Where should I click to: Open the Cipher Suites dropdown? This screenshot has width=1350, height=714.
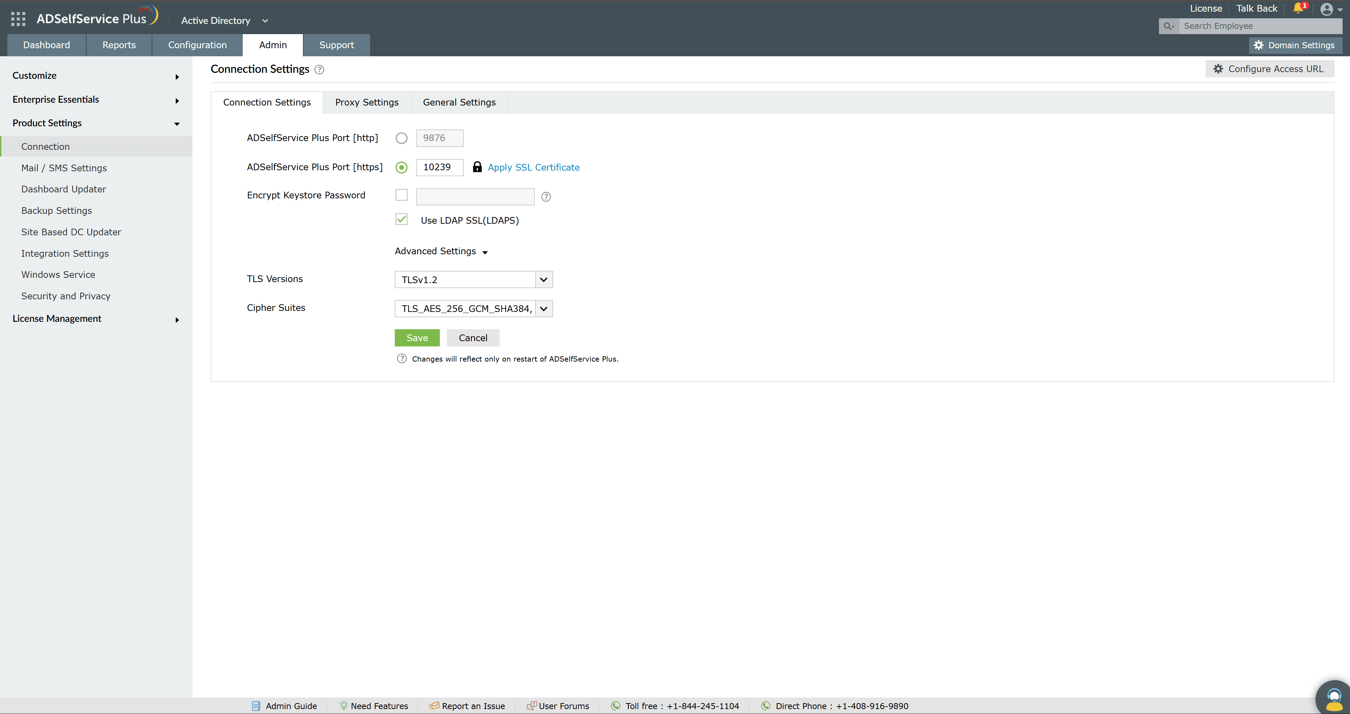[474, 309]
